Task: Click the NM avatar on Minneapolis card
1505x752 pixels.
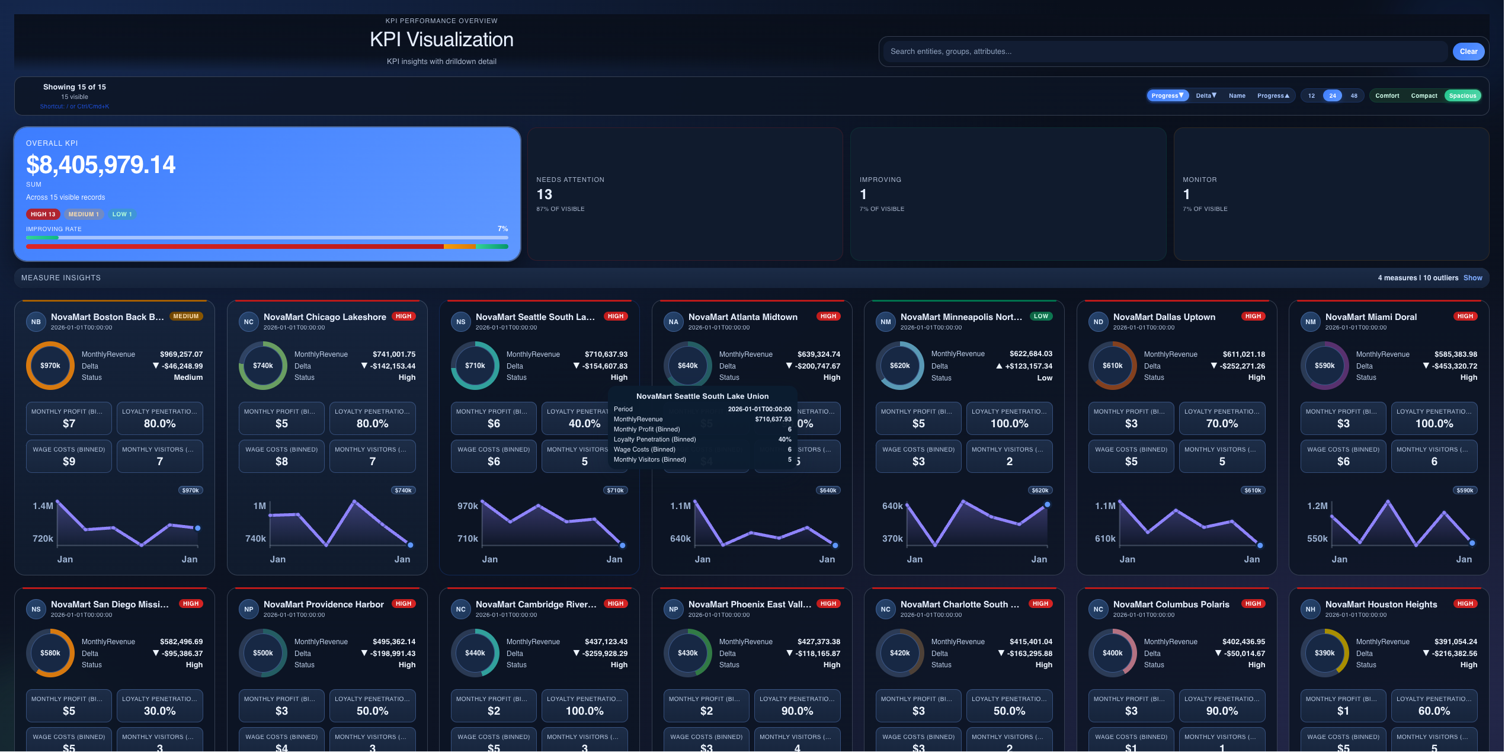Action: [x=886, y=322]
